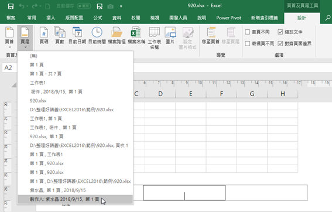Insert current date with 目前日期 icon
Screen dimensions: 332x212
coord(77,35)
